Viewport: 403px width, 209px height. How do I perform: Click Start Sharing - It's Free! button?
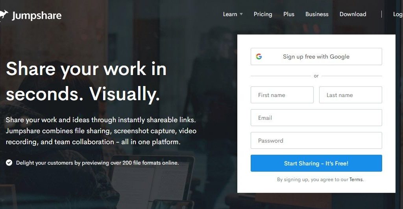(316, 163)
